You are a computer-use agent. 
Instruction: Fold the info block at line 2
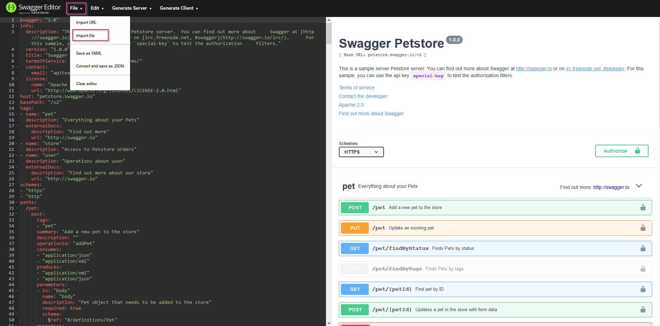pos(17,26)
